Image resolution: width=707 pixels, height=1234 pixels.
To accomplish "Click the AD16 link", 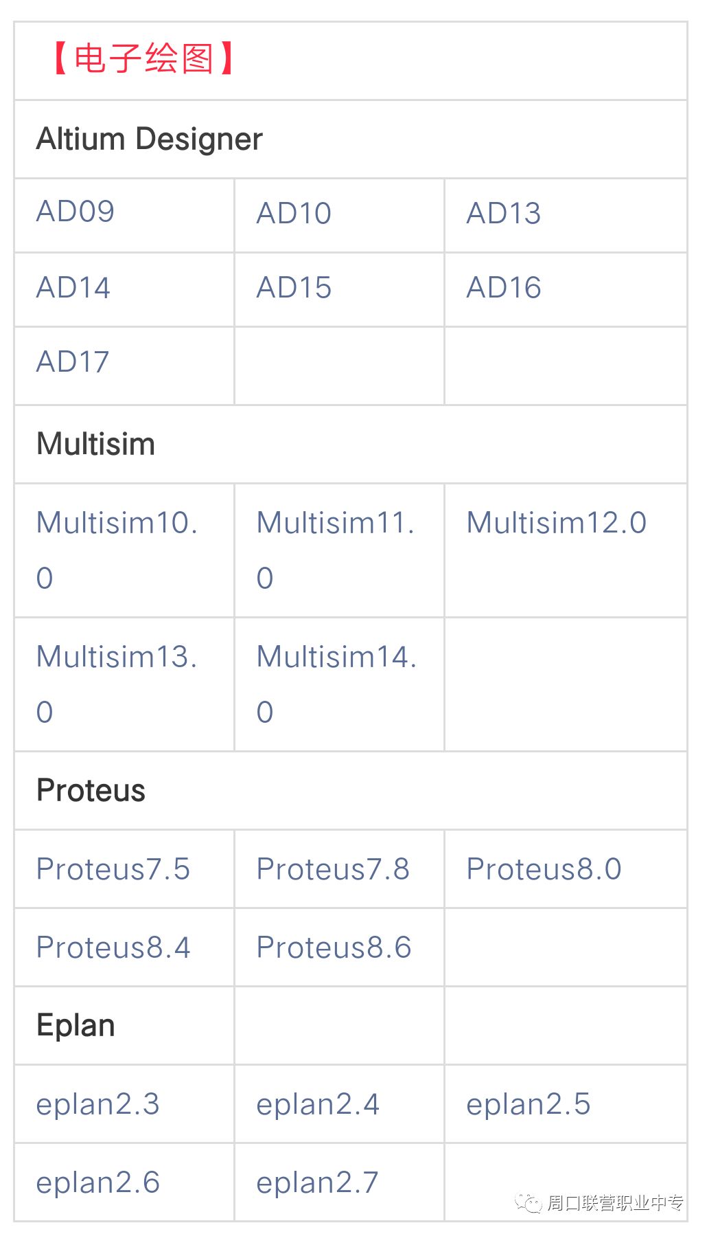I will 504,288.
